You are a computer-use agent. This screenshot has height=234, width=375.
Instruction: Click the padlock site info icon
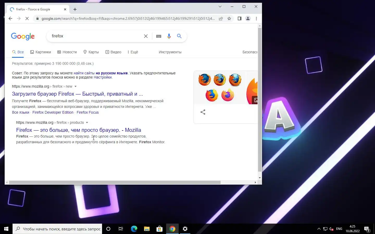click(x=37, y=18)
